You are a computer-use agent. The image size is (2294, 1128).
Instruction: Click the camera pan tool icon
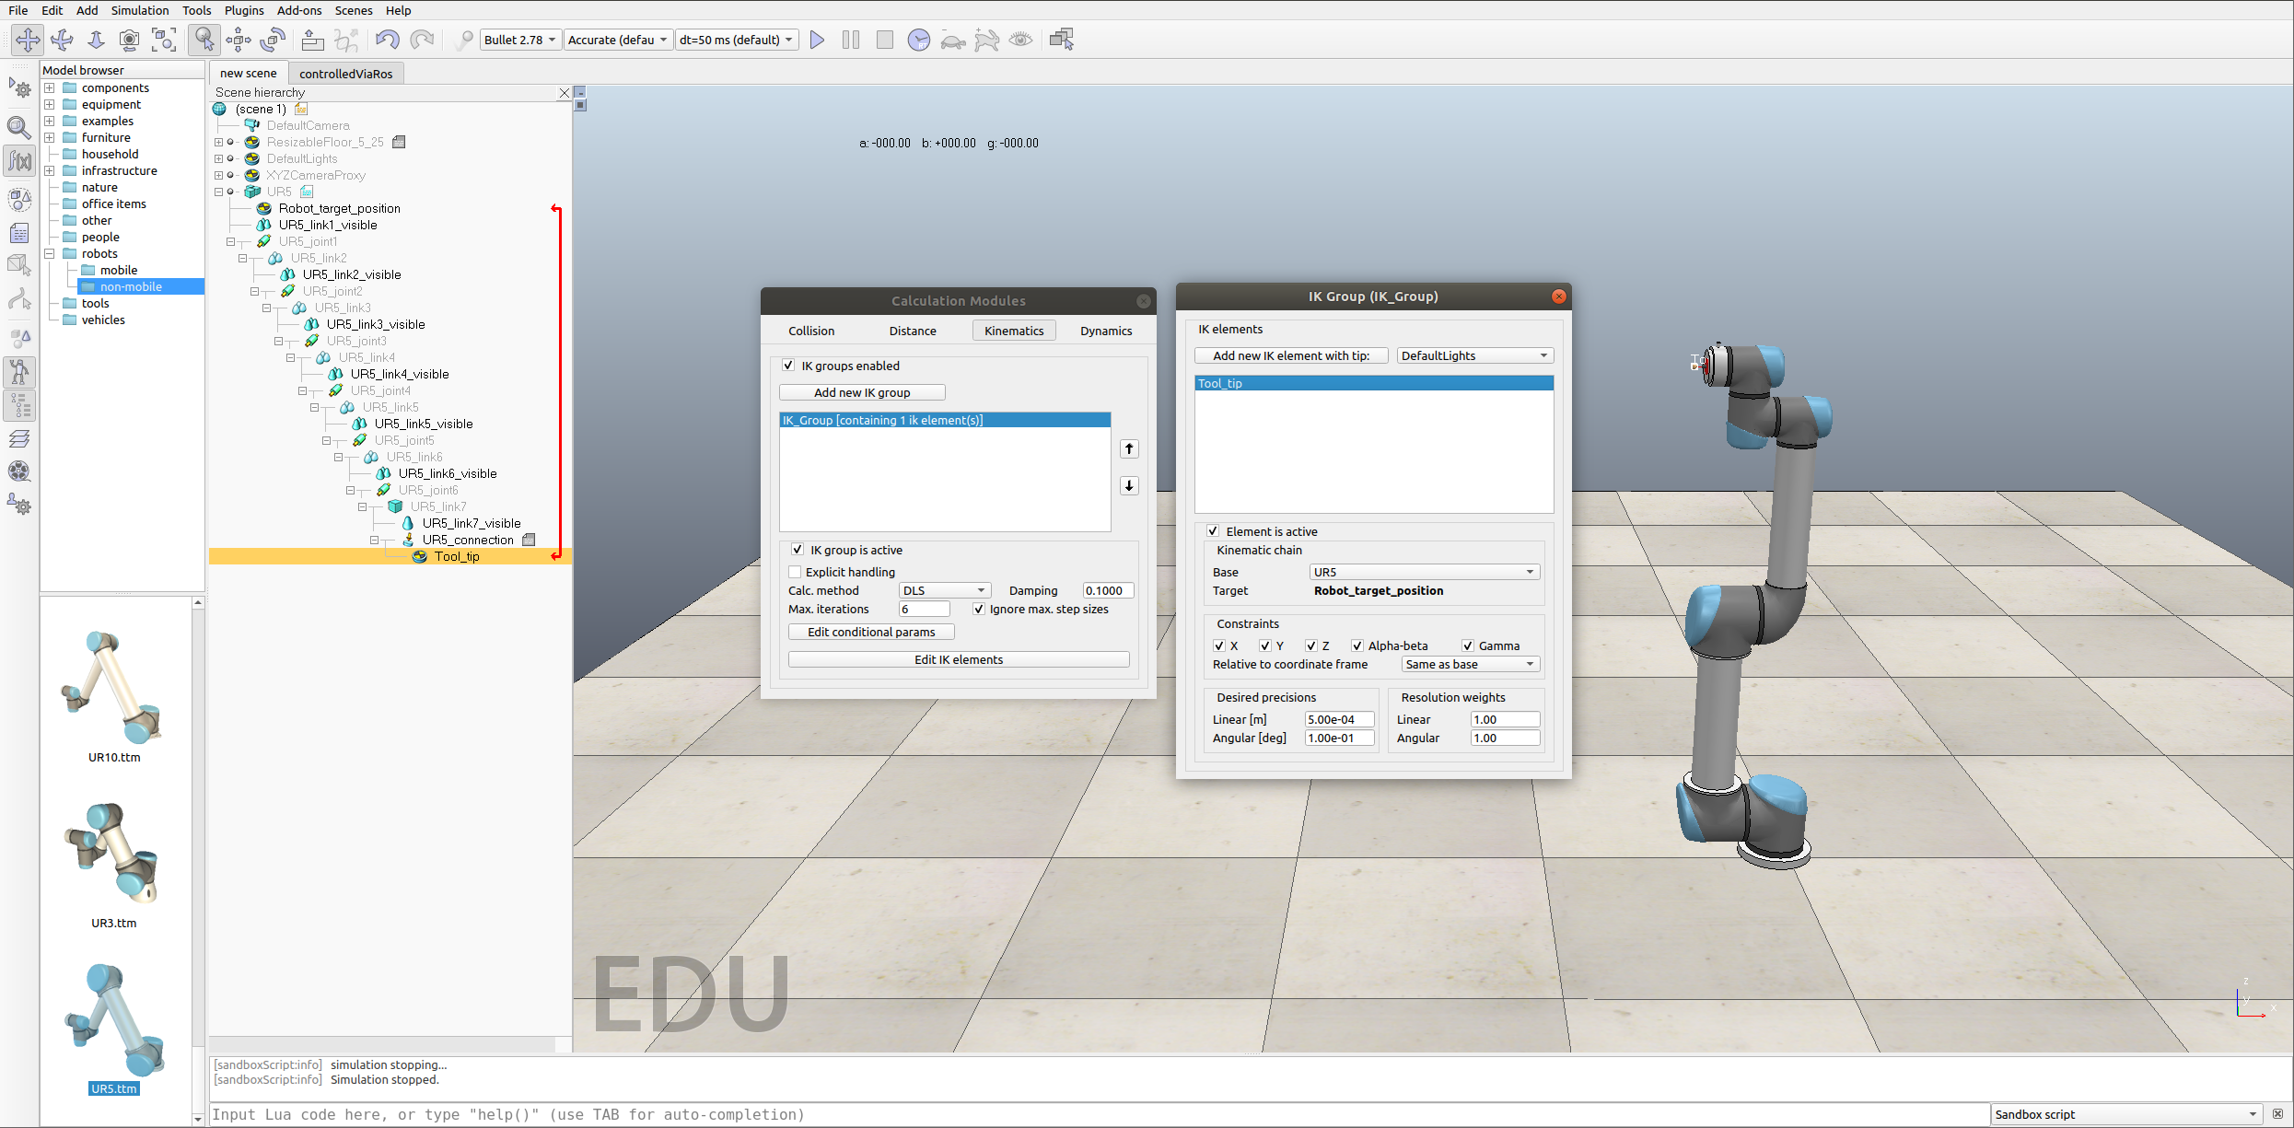click(x=28, y=40)
